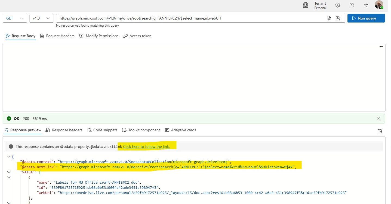
Task: Click the Run query button
Action: tap(366, 18)
